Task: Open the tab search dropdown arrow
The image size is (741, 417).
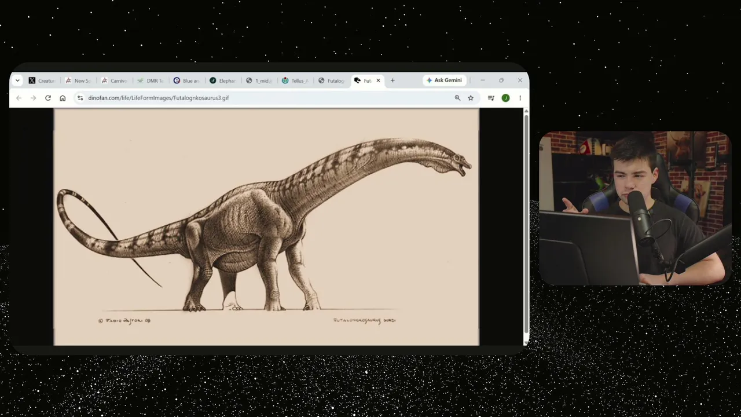Action: [x=17, y=81]
